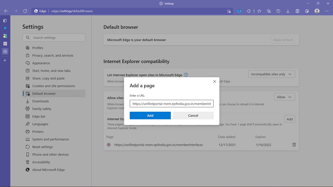Open a new tab with plus icon
This screenshot has height=187, width=333.
[x=5, y=60]
